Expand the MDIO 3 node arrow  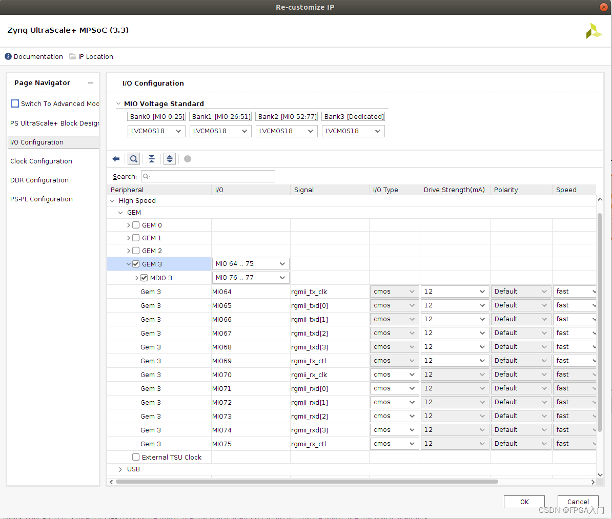pos(137,278)
